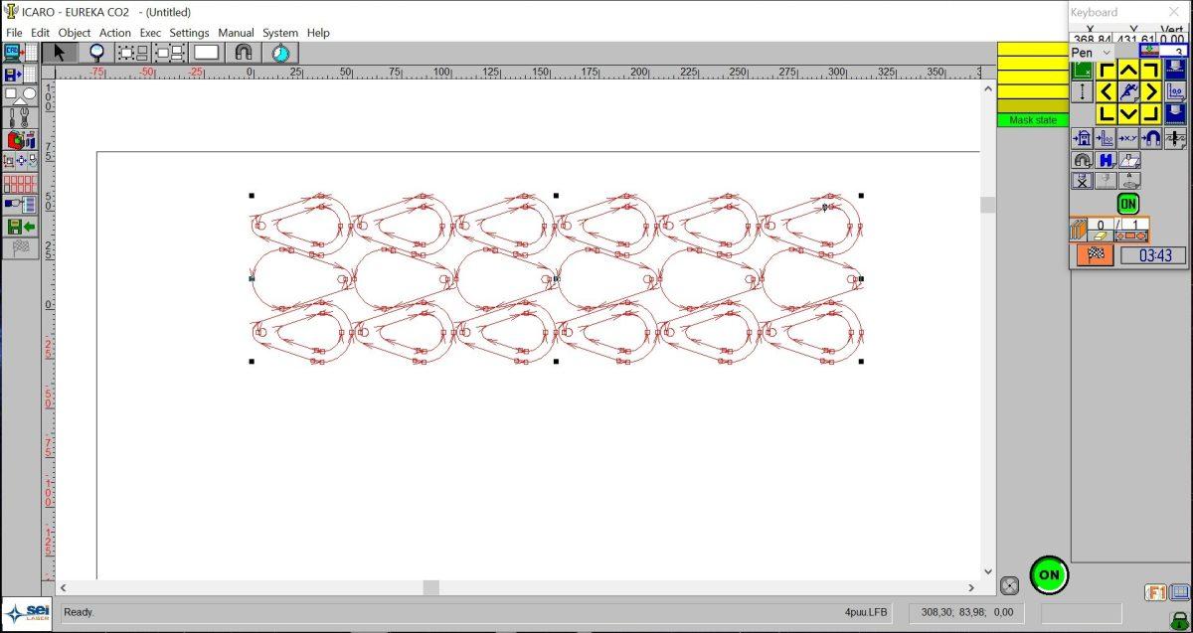The width and height of the screenshot is (1193, 633).
Task: Click the green Mask state button
Action: click(1032, 120)
